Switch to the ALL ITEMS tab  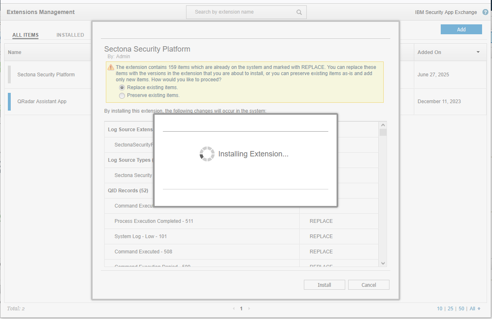25,35
